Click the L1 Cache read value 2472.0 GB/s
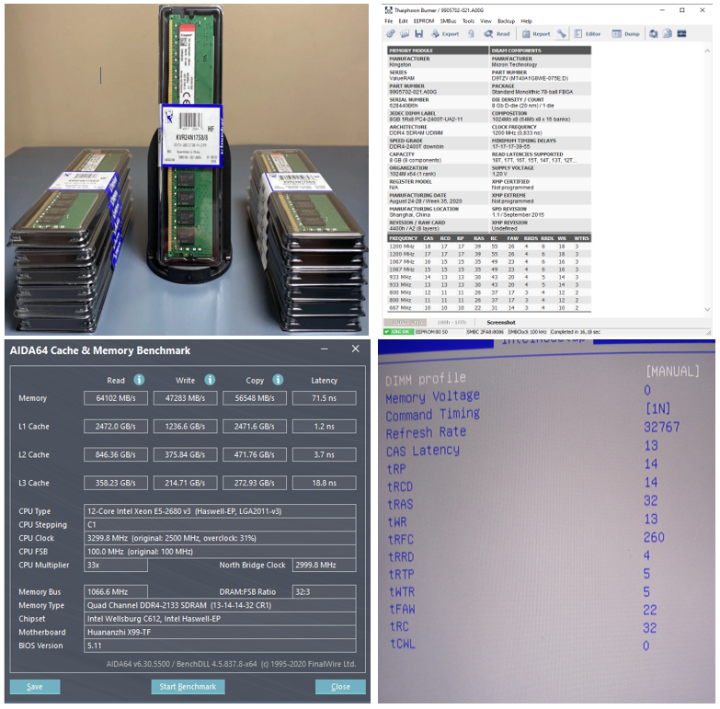 [116, 427]
